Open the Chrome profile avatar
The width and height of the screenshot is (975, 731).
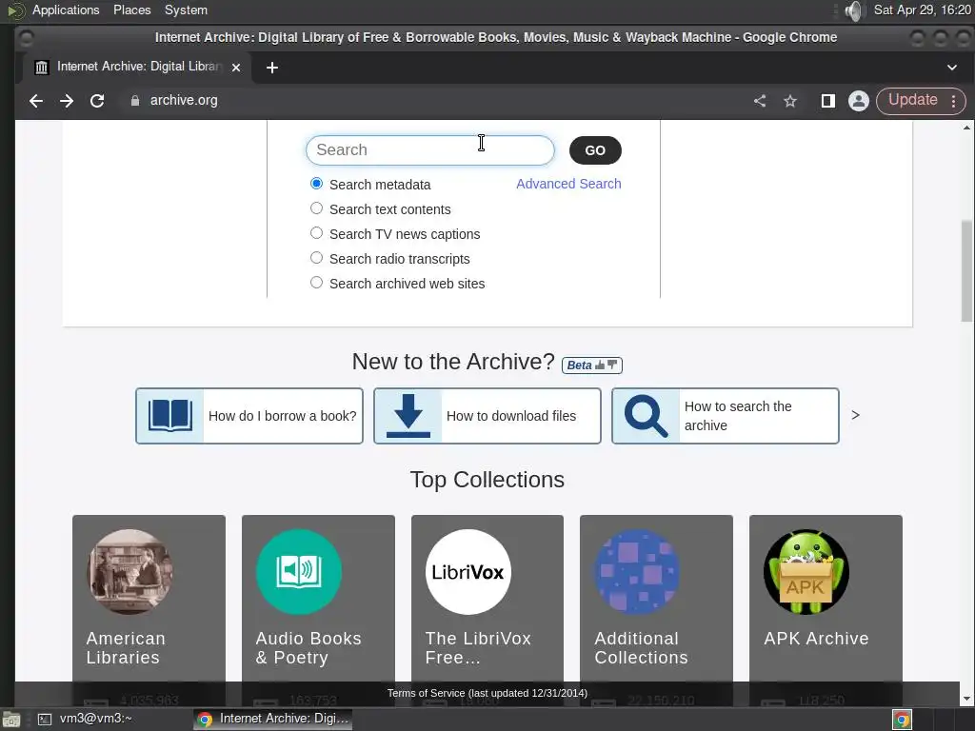(859, 101)
